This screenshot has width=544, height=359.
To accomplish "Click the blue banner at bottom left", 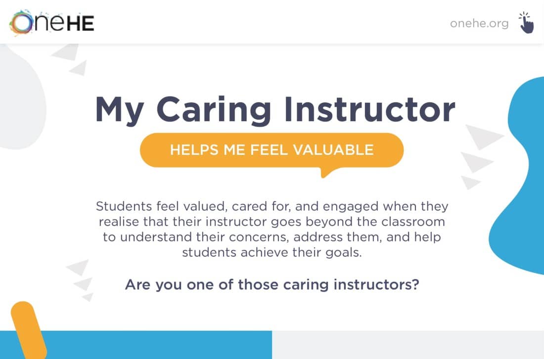I will click(x=136, y=345).
